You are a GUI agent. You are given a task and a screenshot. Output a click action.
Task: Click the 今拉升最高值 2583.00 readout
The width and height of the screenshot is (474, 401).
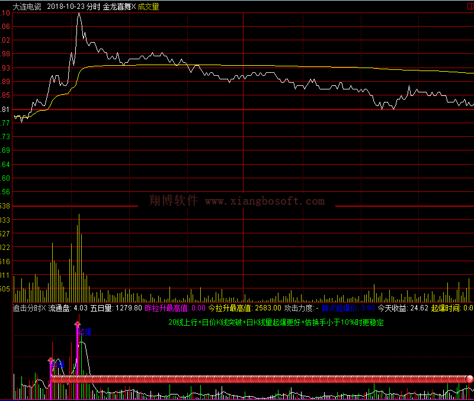pos(244,308)
